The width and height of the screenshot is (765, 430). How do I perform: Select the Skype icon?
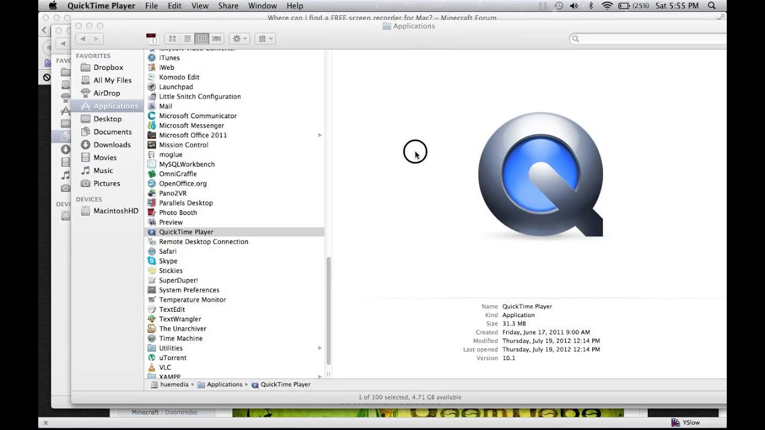152,261
